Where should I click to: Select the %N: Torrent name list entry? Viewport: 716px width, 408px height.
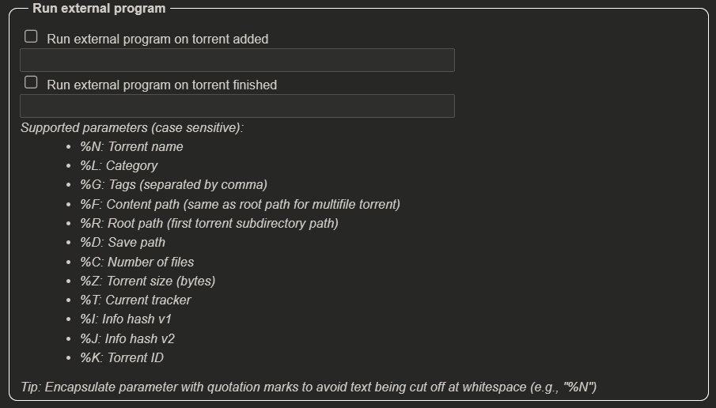131,146
